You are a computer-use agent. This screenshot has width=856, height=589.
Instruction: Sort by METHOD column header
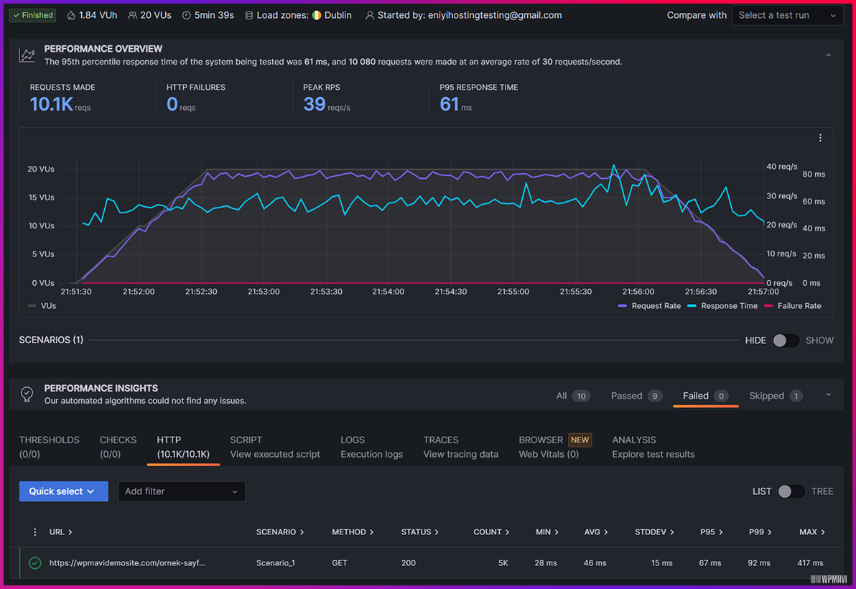click(353, 532)
